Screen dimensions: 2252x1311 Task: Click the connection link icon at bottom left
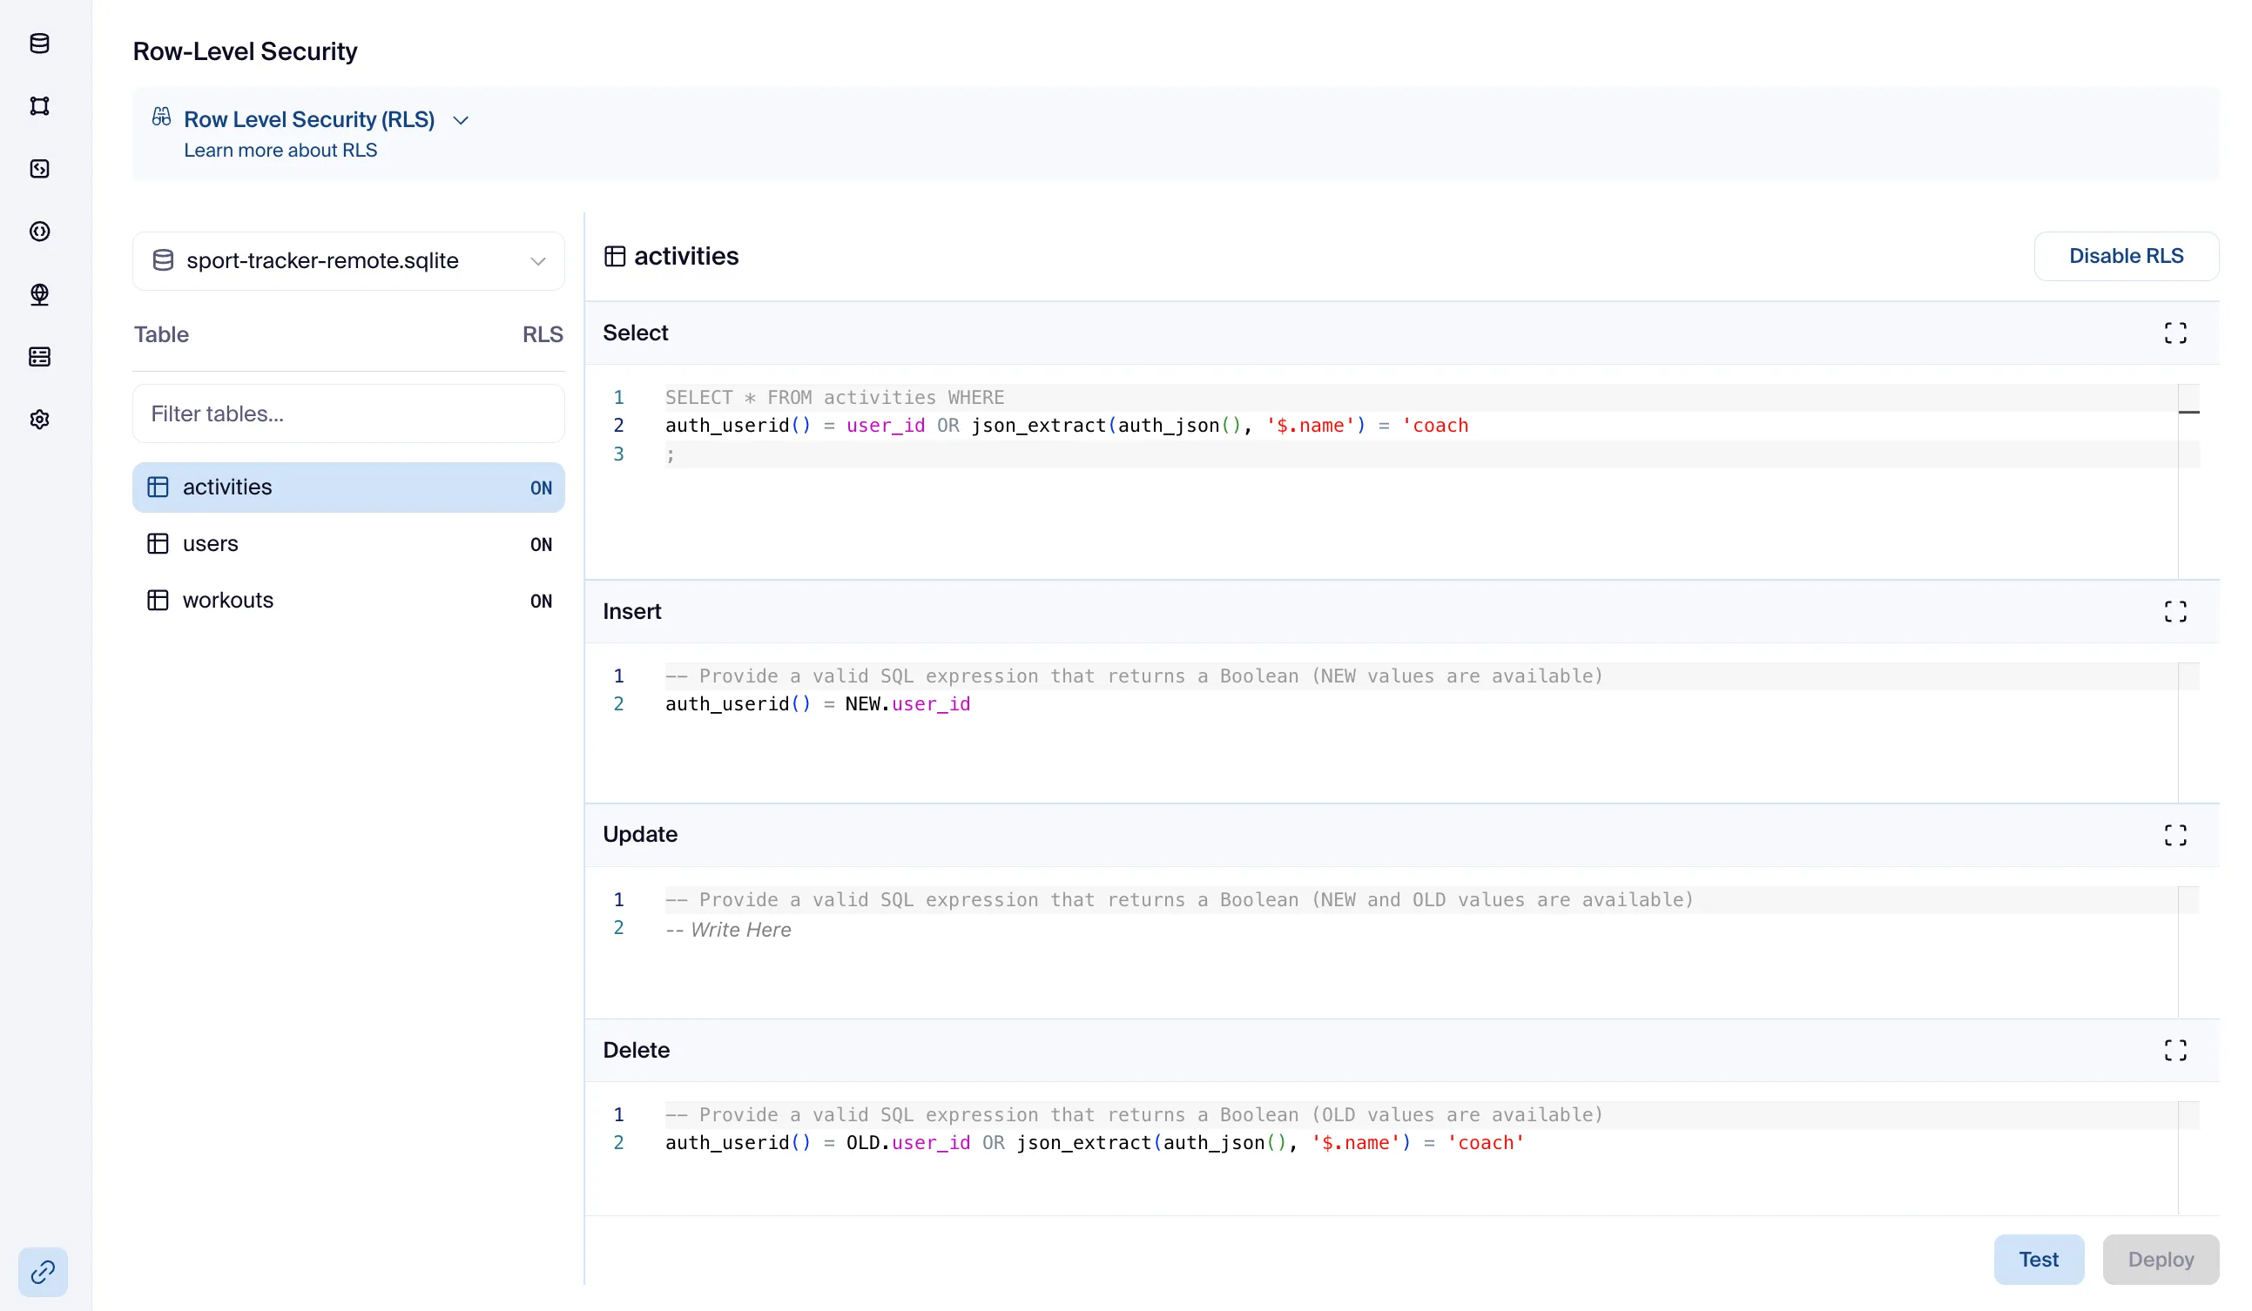pyautogui.click(x=43, y=1272)
